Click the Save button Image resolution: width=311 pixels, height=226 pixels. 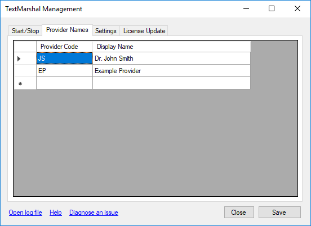click(279, 213)
